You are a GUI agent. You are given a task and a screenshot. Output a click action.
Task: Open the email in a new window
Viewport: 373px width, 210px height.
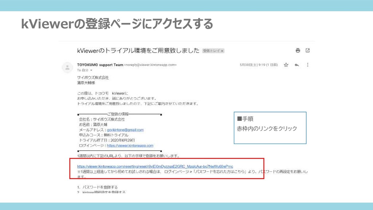[307, 50]
